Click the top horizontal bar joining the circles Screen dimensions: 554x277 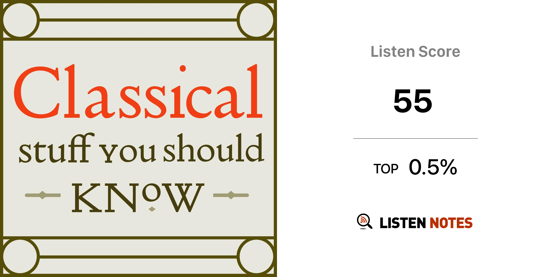138,20
